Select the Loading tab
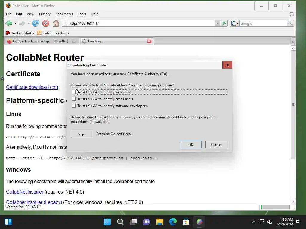306x229 pixels. (x=117, y=41)
